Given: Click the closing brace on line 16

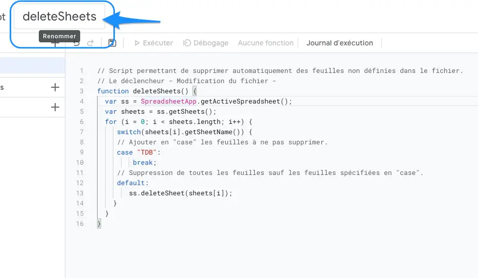Looking at the screenshot, I should (x=99, y=224).
